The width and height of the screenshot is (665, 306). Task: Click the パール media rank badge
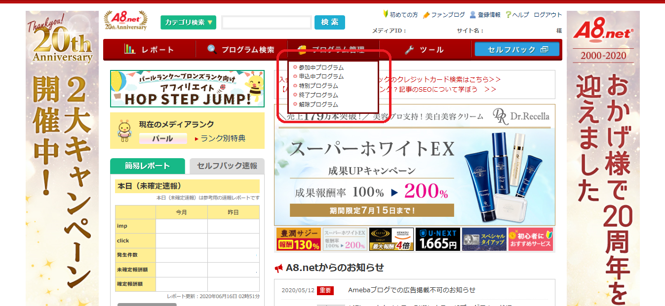pyautogui.click(x=163, y=138)
